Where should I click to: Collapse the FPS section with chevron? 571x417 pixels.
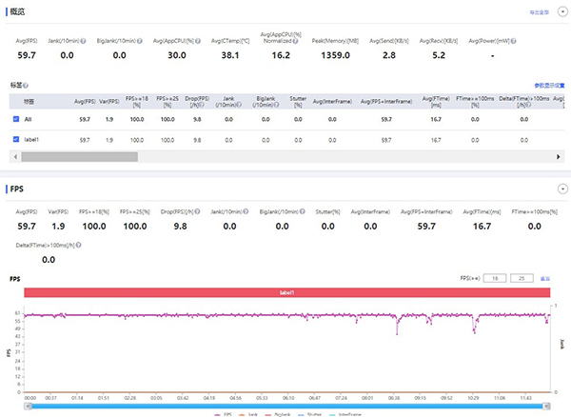click(561, 189)
